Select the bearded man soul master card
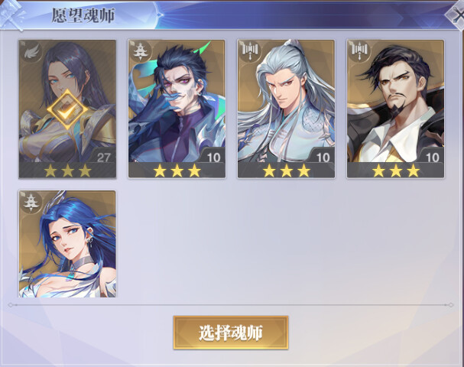The image size is (464, 367). click(x=396, y=109)
